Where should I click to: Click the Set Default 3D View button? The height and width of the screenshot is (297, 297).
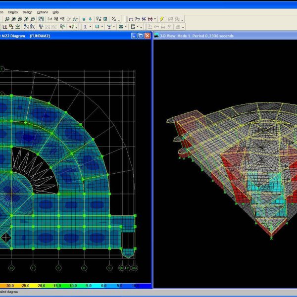click(x=49, y=19)
